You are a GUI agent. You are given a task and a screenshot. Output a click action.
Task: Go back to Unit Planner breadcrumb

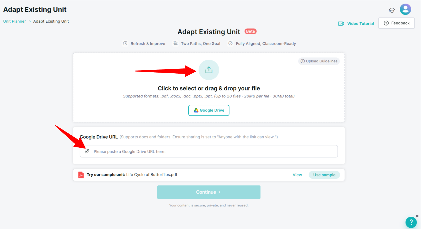point(14,21)
